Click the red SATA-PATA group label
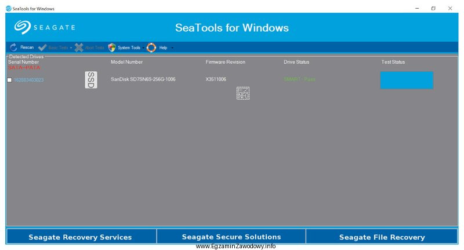Viewport: 464px width, 250px height. click(24, 68)
